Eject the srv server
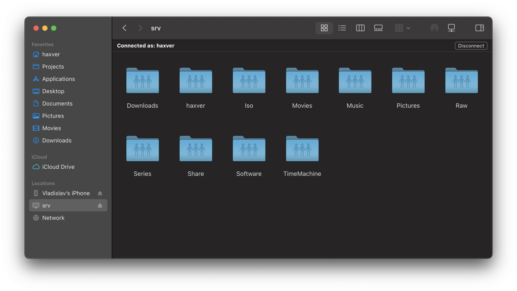The image size is (517, 291). pos(100,206)
